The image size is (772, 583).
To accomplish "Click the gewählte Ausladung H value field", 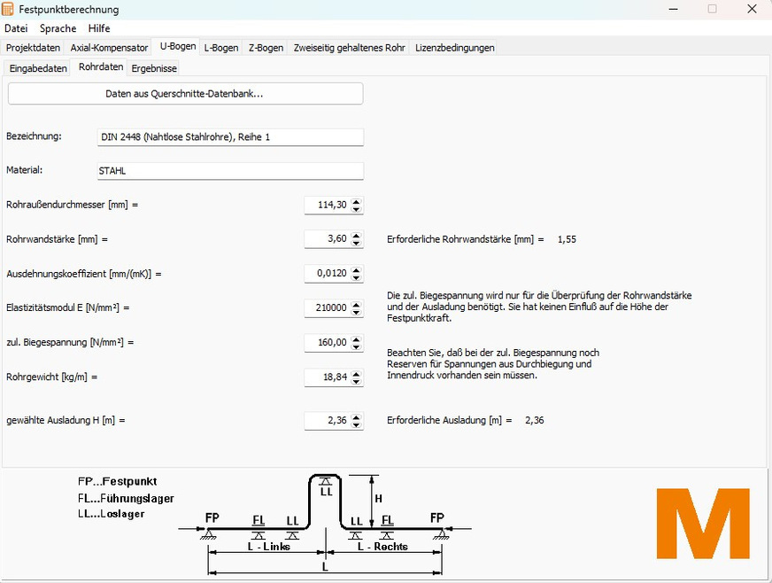I will (x=327, y=420).
